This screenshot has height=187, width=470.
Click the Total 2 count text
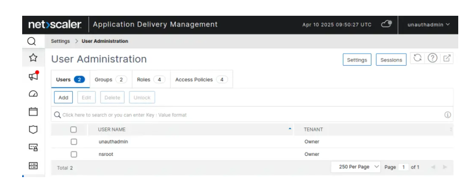pyautogui.click(x=65, y=168)
